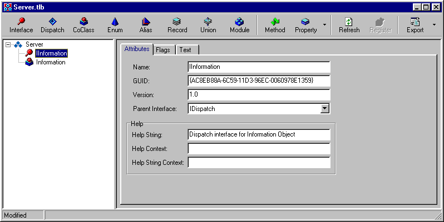This screenshot has height=222, width=444.
Task: Insert a new Enum type
Action: pyautogui.click(x=115, y=25)
